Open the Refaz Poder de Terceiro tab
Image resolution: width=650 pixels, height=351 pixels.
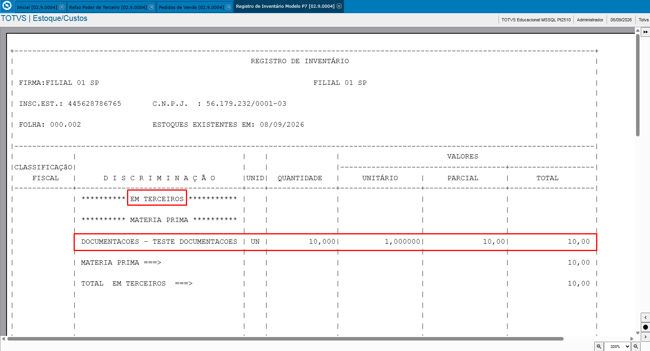108,7
